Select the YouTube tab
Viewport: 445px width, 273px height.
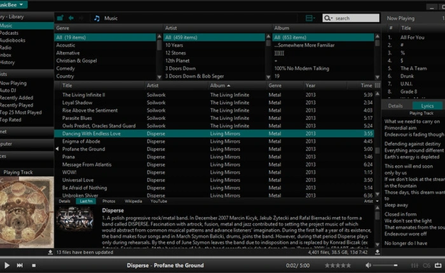(158, 201)
